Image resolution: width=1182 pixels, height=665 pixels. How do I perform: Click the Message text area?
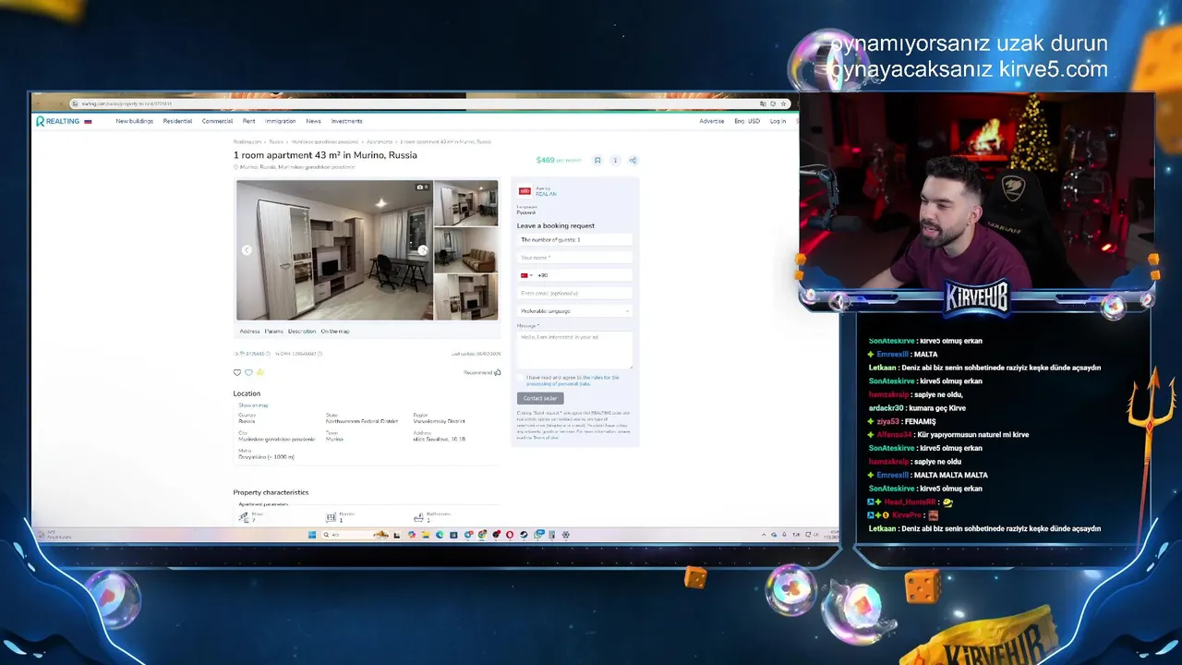(574, 349)
